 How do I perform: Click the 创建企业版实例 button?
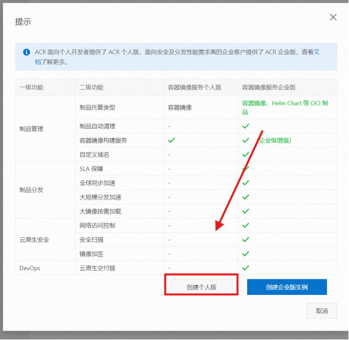[x=287, y=287]
